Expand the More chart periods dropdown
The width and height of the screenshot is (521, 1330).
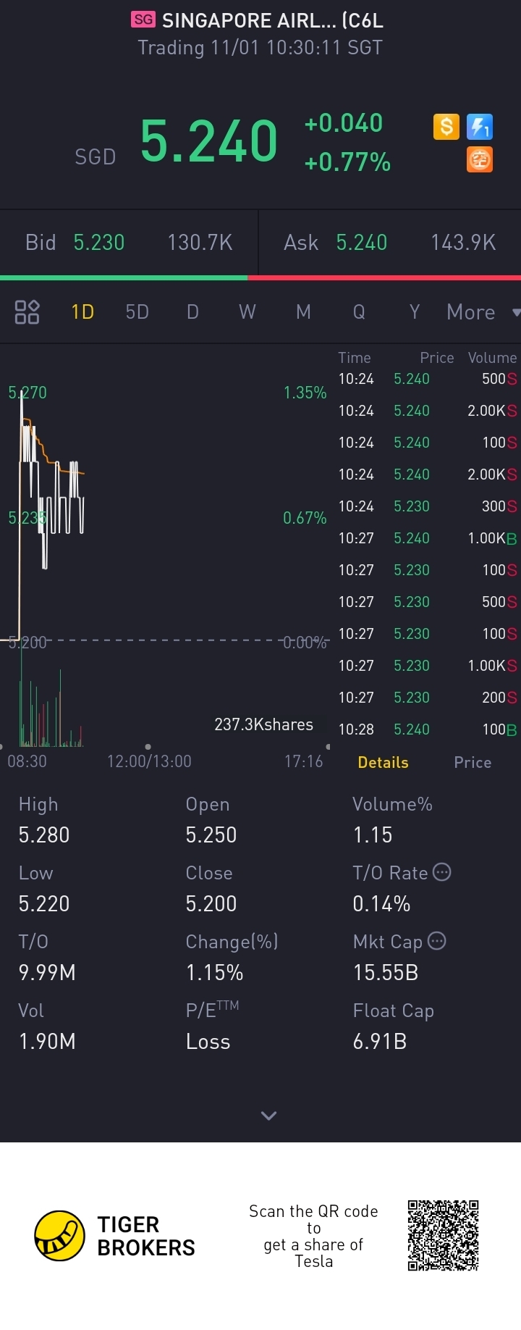(483, 312)
